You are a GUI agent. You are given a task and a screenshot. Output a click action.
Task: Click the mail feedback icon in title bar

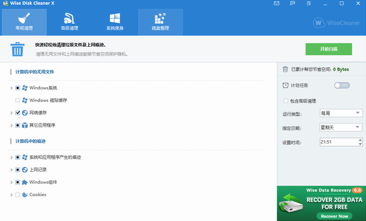tap(277, 3)
